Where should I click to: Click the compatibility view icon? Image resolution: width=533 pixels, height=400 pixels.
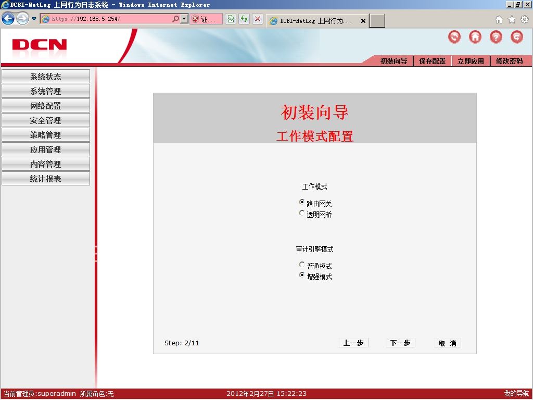(231, 19)
